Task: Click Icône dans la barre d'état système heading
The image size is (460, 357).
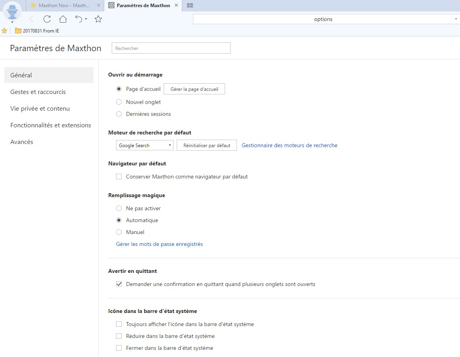Action: tap(153, 311)
